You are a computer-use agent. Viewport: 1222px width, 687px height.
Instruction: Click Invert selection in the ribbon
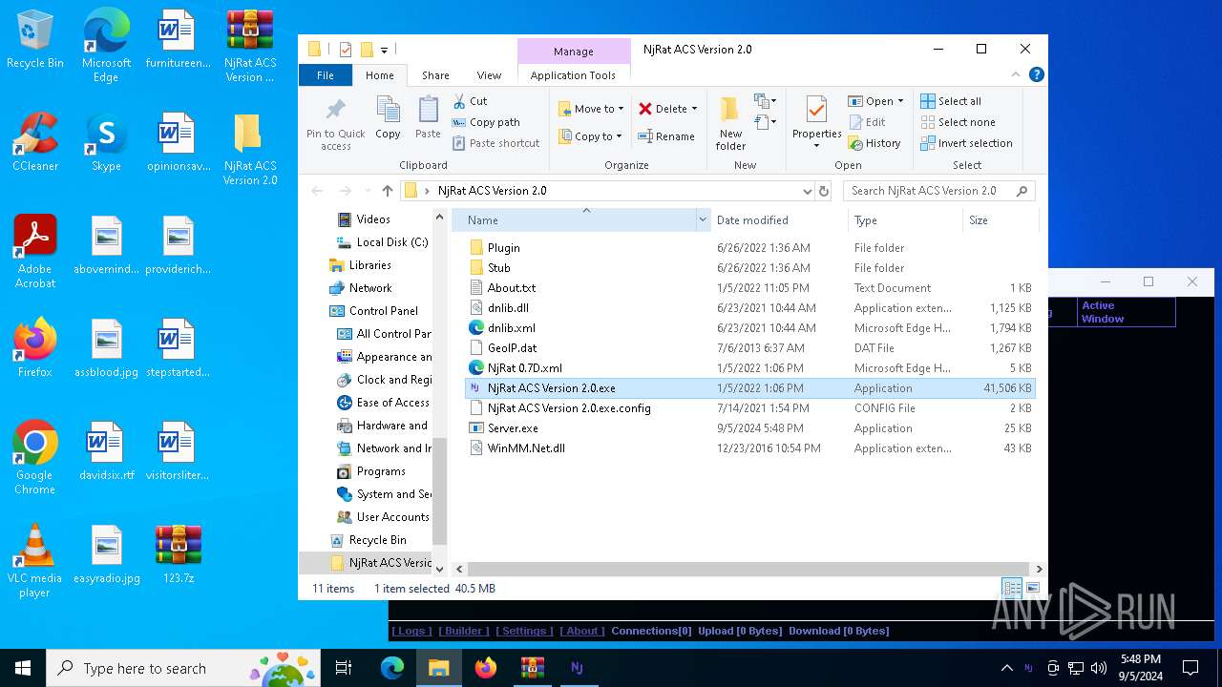tap(966, 143)
